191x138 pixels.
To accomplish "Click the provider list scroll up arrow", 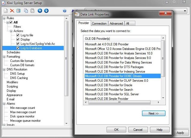I will pos(163,38).
